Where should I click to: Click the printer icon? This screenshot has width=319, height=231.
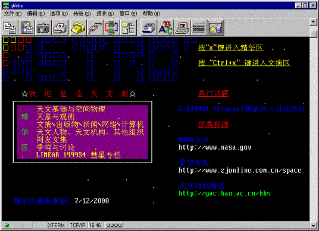(x=60, y=27)
